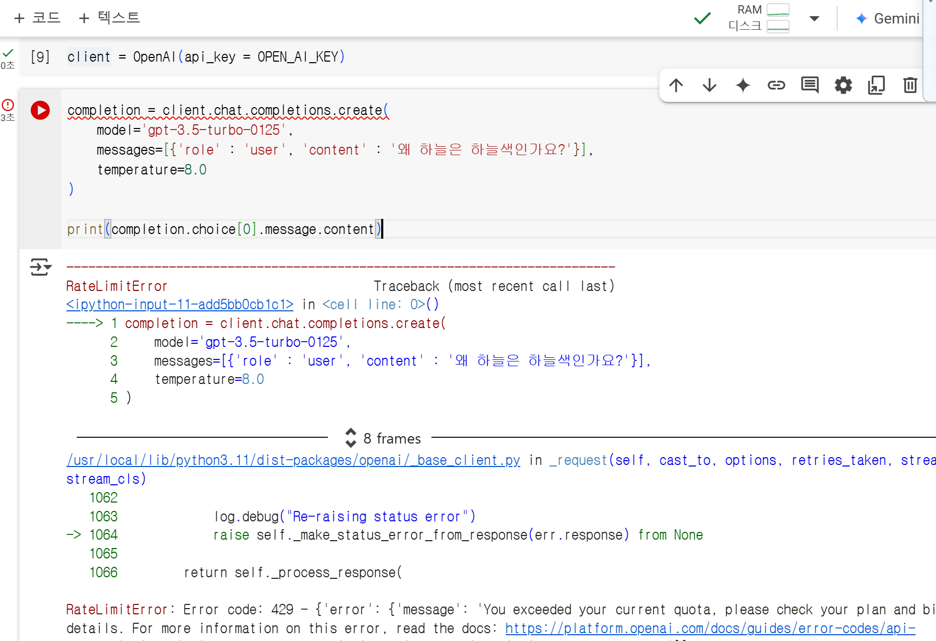The height and width of the screenshot is (641, 936).
Task: Click the red error indicator icon beside the cell
Action: point(8,105)
